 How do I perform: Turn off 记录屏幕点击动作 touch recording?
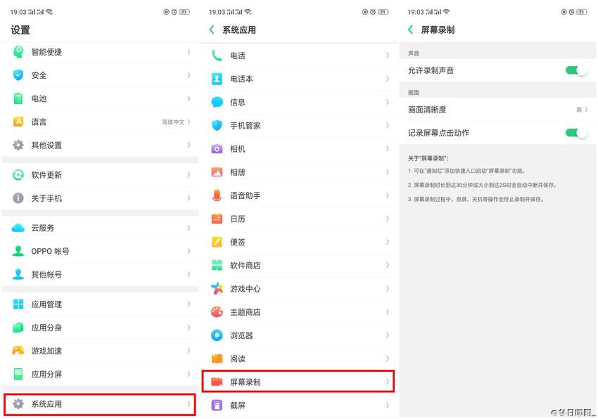tap(576, 132)
